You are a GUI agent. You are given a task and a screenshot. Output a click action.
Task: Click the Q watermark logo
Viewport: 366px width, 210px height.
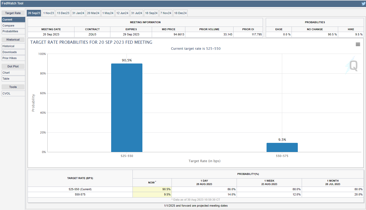(x=353, y=66)
